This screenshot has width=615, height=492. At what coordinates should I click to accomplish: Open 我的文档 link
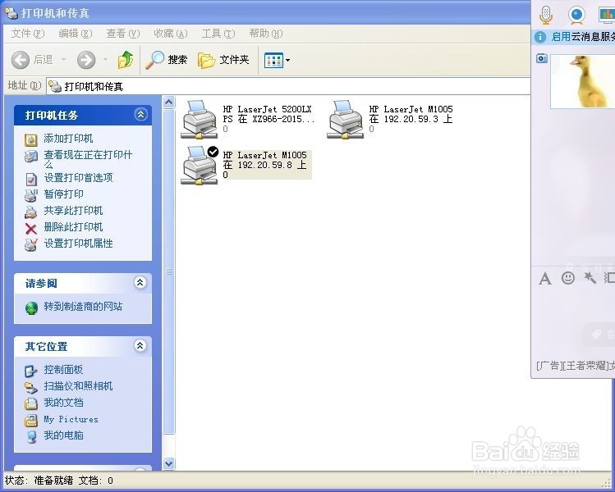coord(63,403)
